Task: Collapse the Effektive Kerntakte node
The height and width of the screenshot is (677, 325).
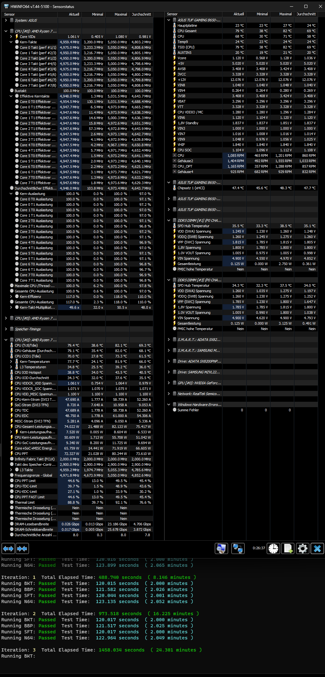Action: coord(11,96)
